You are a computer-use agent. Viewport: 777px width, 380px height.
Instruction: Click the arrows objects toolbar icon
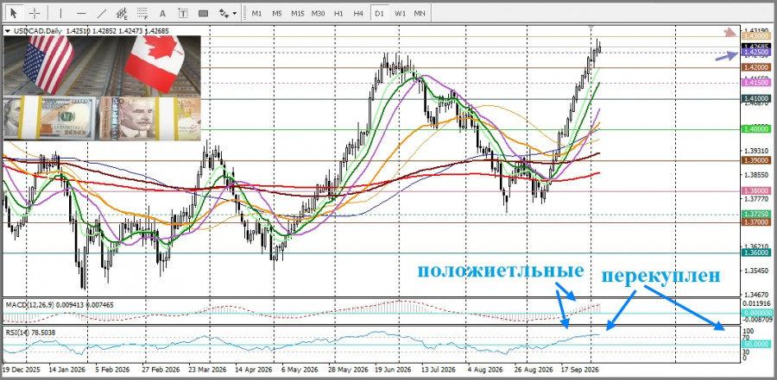(224, 14)
